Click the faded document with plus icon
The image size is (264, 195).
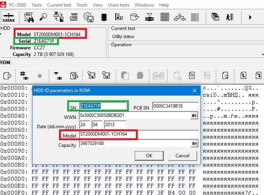click(x=177, y=76)
